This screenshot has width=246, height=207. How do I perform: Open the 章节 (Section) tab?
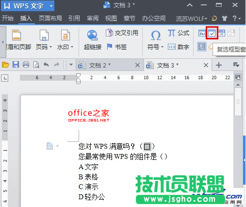130,18
